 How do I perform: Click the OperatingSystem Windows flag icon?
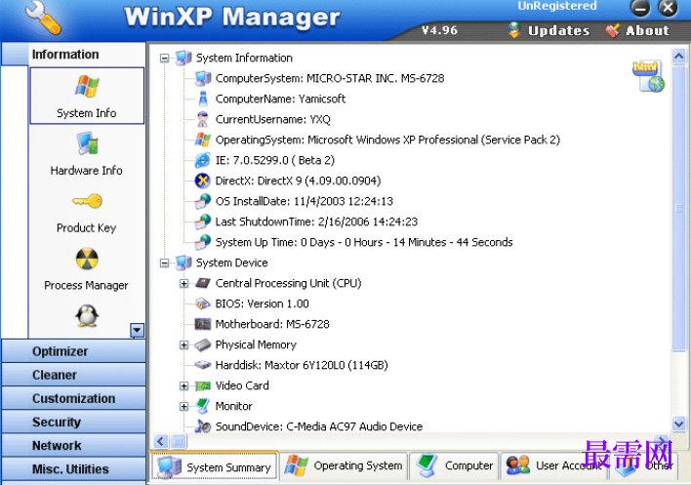click(x=203, y=140)
